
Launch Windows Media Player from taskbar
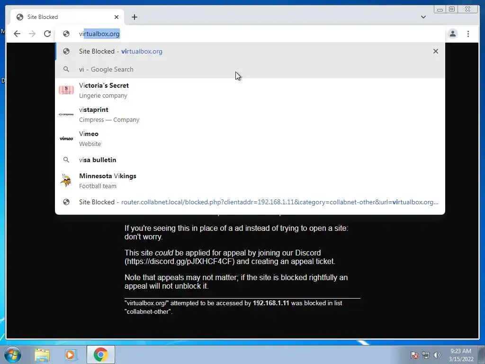[x=71, y=355]
